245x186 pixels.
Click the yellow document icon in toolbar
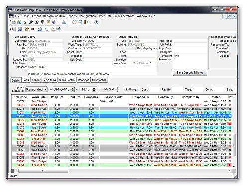48,22
